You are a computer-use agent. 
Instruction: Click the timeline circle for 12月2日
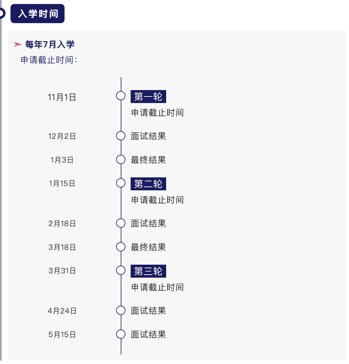point(121,136)
